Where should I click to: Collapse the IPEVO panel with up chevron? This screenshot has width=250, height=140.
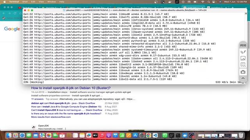click(243, 78)
